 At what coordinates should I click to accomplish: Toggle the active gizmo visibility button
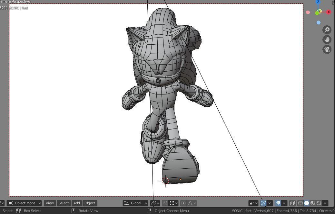pos(264,203)
